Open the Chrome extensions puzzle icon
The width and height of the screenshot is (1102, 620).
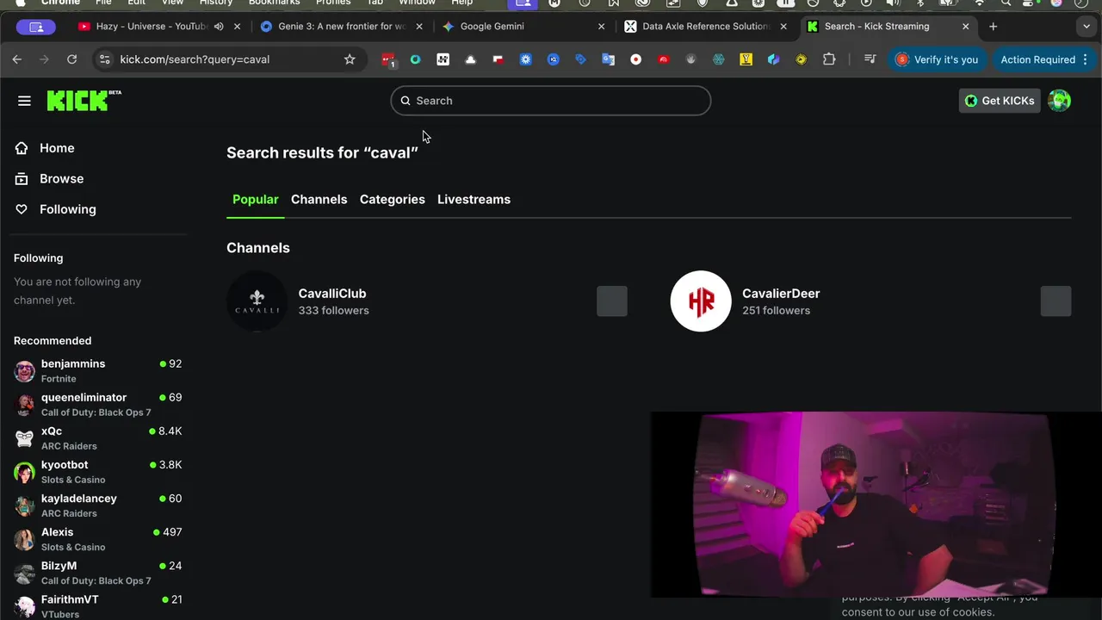829,59
